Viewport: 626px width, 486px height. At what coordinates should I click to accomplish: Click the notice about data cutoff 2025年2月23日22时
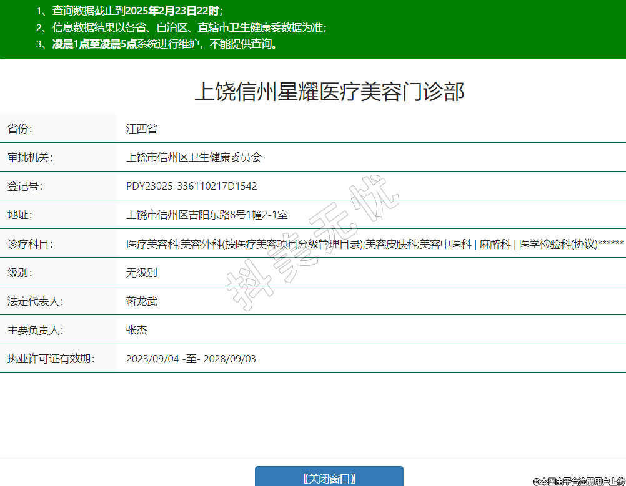click(129, 11)
